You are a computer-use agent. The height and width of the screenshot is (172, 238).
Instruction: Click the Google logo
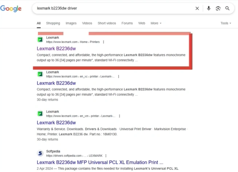11,8
